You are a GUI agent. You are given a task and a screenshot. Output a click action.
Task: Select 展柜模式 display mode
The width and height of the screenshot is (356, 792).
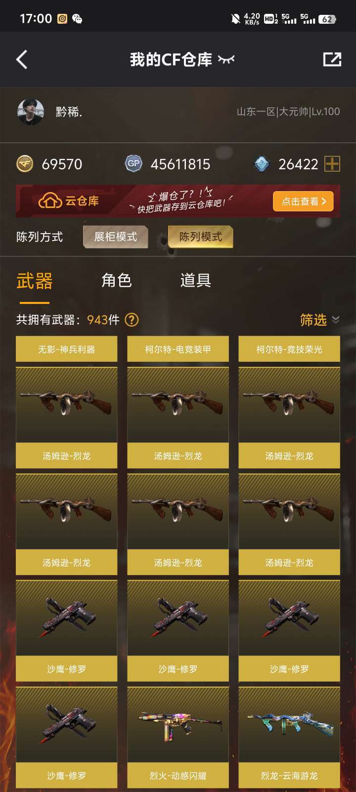(x=116, y=237)
